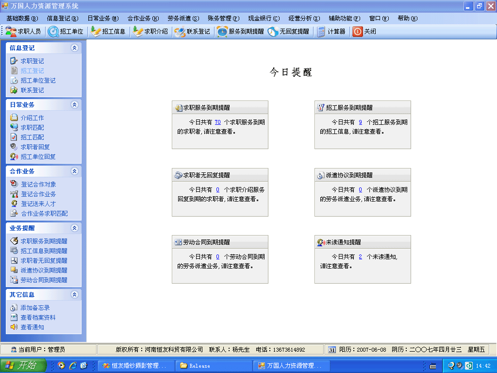Screen dimensions: 497x373
Task: Click the Windows 开始 start button
Action: point(23,366)
